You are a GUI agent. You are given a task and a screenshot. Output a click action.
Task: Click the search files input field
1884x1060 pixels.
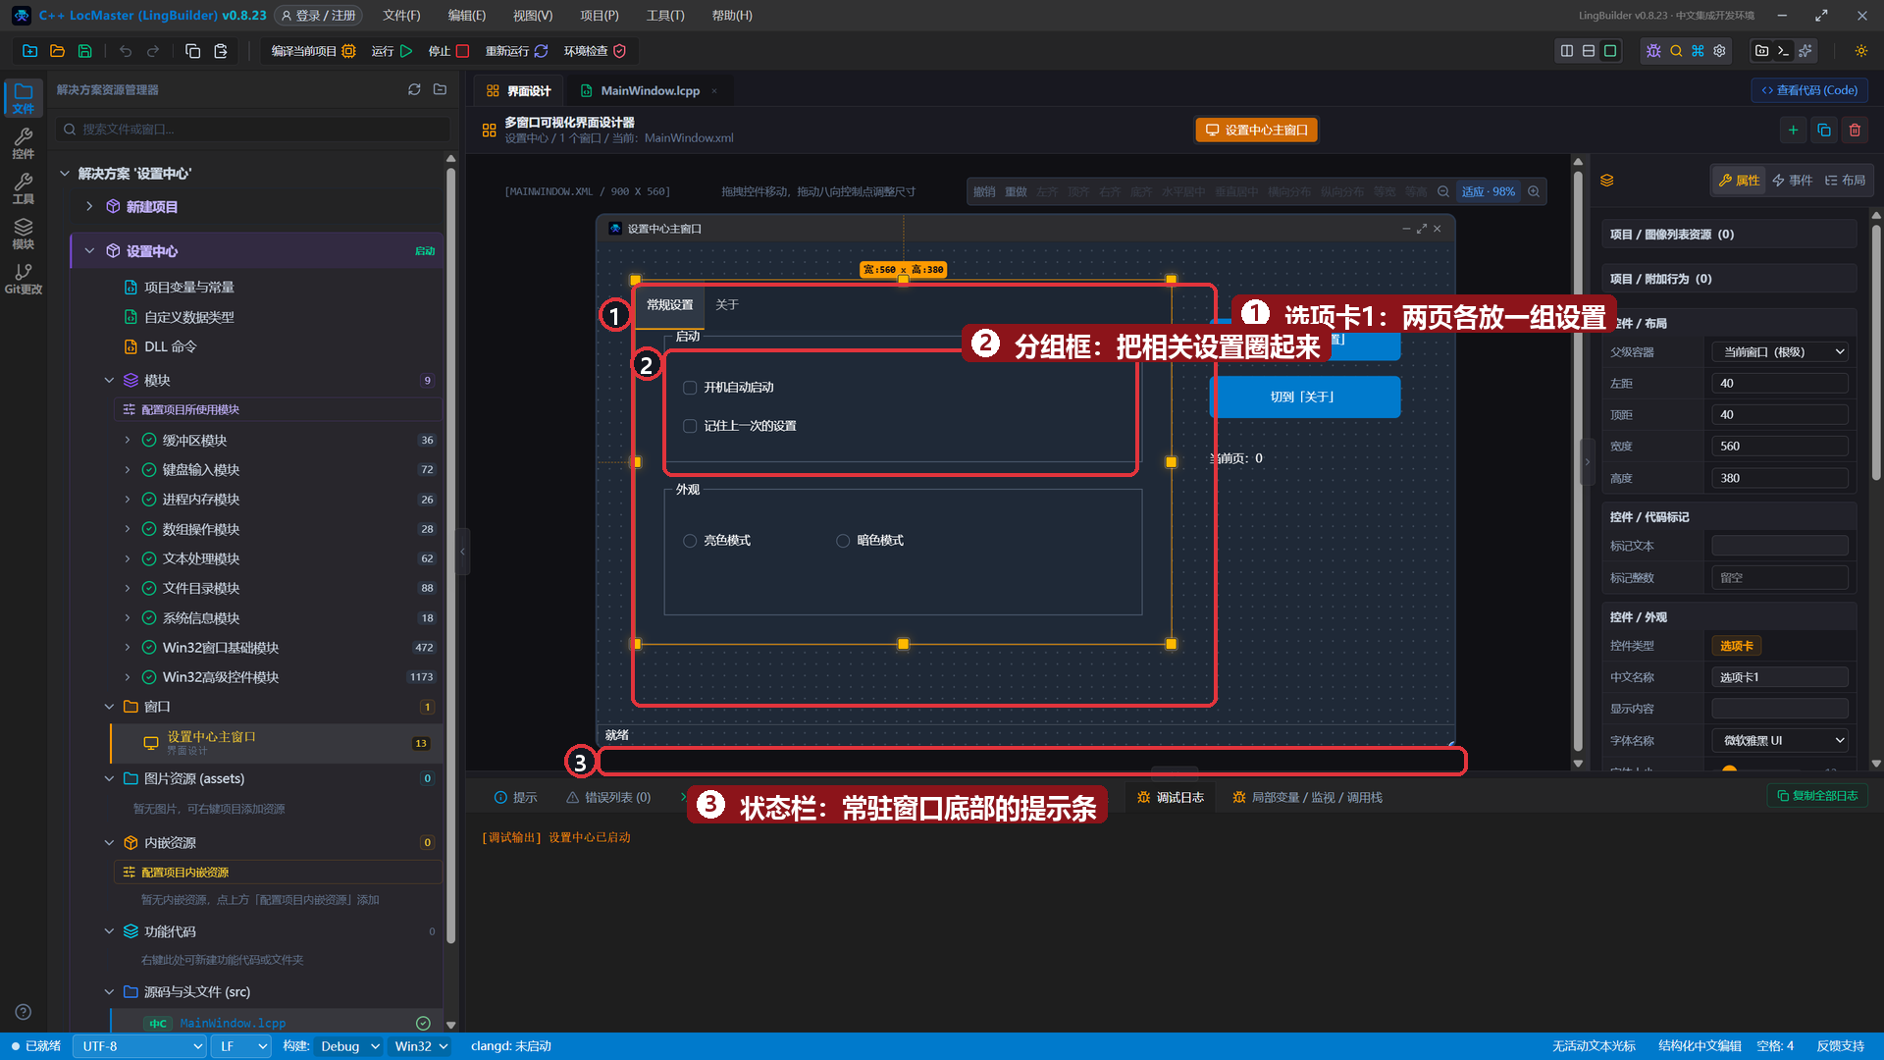point(253,130)
